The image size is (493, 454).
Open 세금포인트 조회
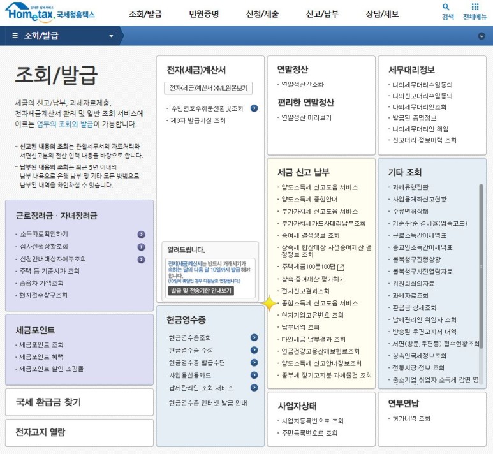(x=41, y=345)
